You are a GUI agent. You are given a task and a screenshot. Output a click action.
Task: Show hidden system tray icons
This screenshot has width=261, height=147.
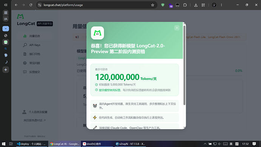click(x=205, y=144)
